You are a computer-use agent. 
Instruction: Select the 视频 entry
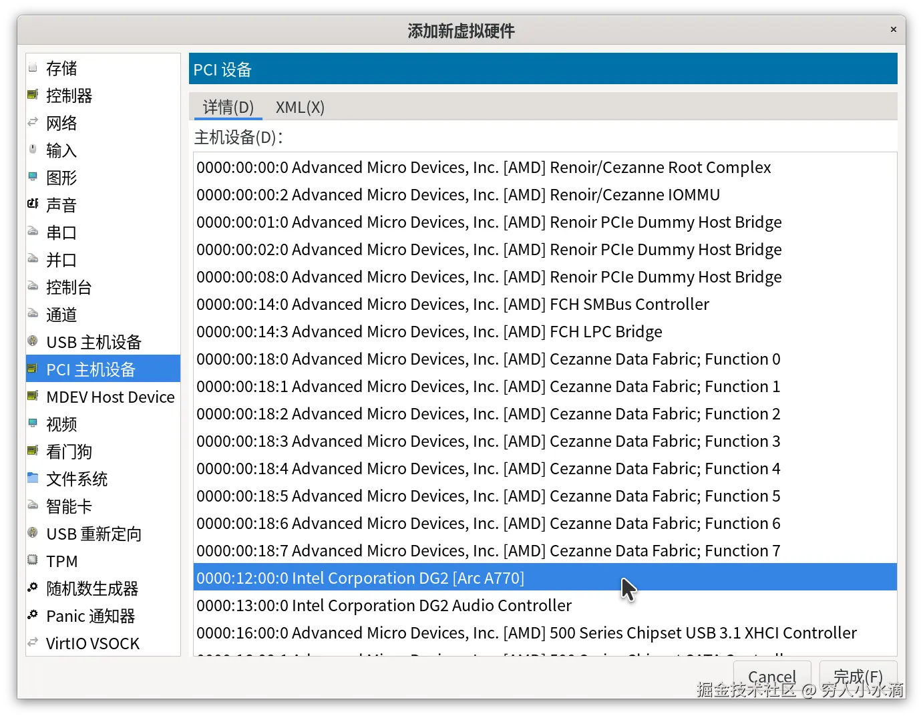pos(103,424)
